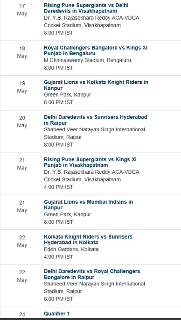Open Delhi Daredevils vs Sunrisers Hyderabad match
Screen dimensions: 181x320
[95, 120]
